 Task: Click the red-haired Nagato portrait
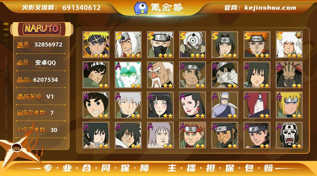[x=257, y=105]
